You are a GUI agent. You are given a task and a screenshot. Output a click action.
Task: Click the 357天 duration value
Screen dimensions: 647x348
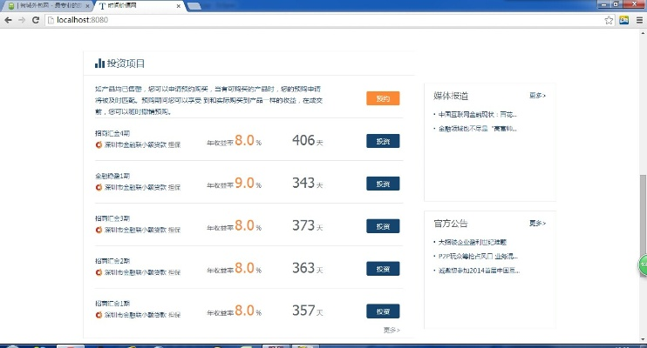point(308,311)
